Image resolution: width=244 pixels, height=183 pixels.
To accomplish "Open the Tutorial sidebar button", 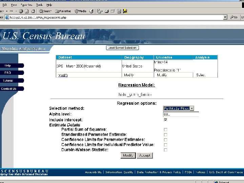I will coord(12,81).
